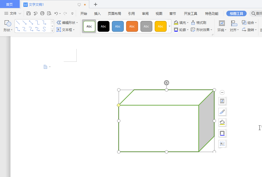Apply the orange Abc shape style

[132, 26]
